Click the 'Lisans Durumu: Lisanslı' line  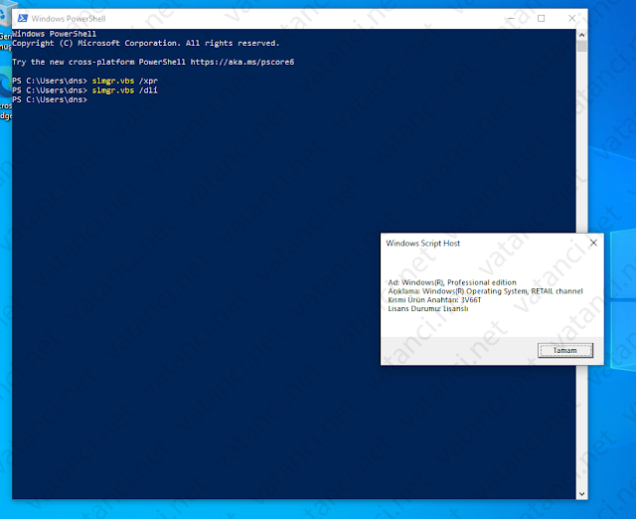click(428, 309)
